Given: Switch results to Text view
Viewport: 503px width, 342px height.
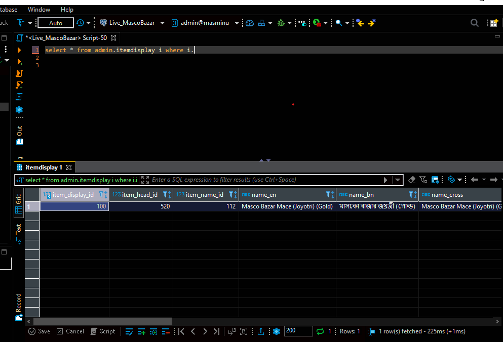Looking at the screenshot, I should [19, 234].
